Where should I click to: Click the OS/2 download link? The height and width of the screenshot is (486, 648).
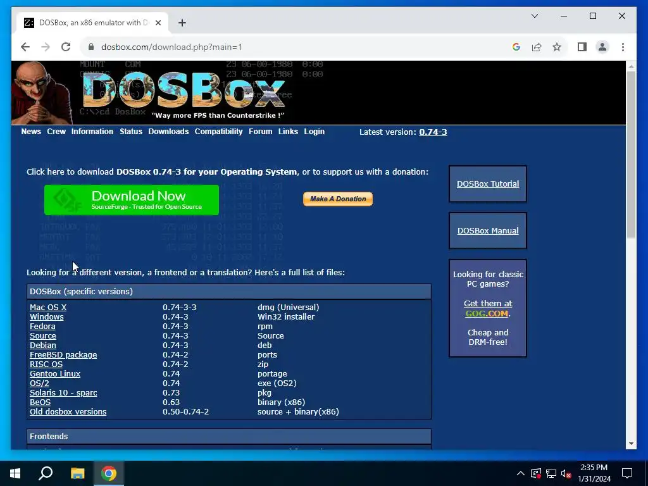tap(39, 383)
